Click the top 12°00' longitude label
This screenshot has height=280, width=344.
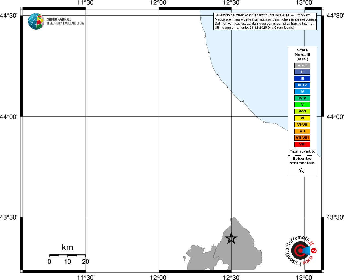[x=159, y=3]
